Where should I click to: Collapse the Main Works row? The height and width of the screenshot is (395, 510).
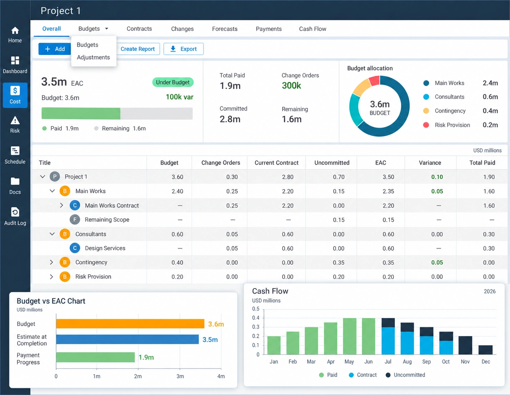click(52, 191)
